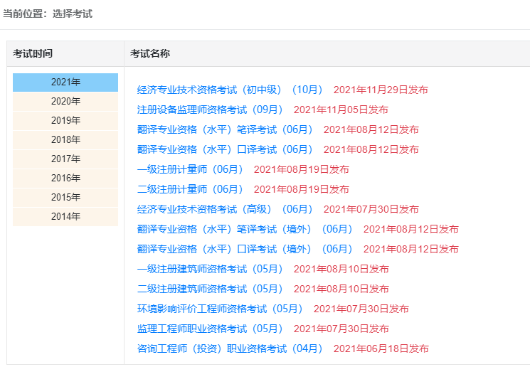Screen dimensions: 530x367
Task: Select 2017年 from exam years
Action: point(65,159)
